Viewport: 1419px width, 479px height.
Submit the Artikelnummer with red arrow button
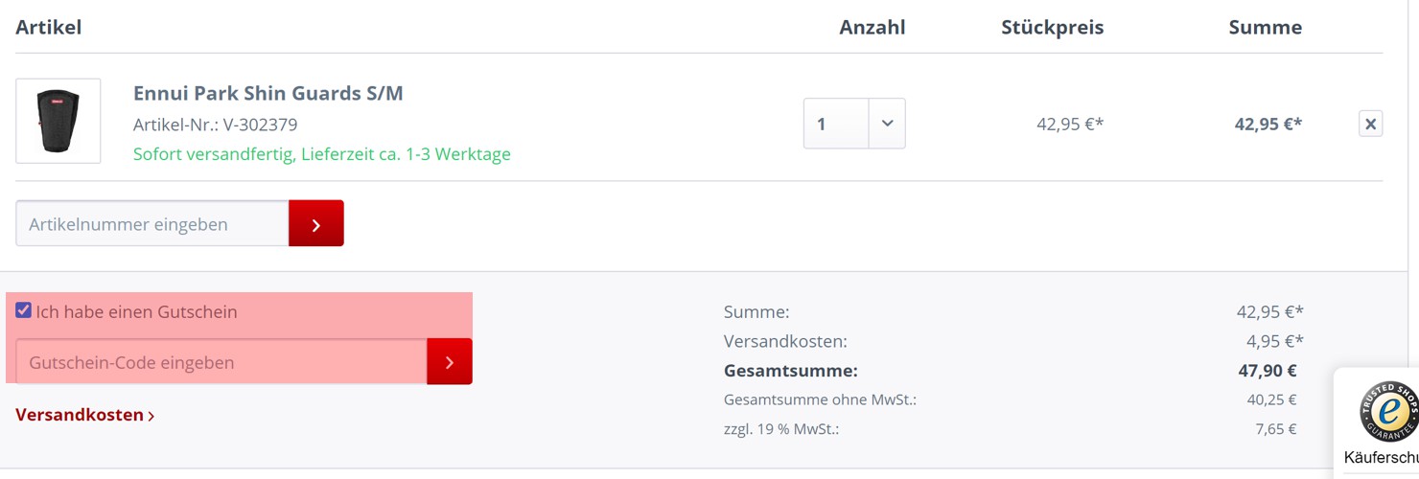316,223
